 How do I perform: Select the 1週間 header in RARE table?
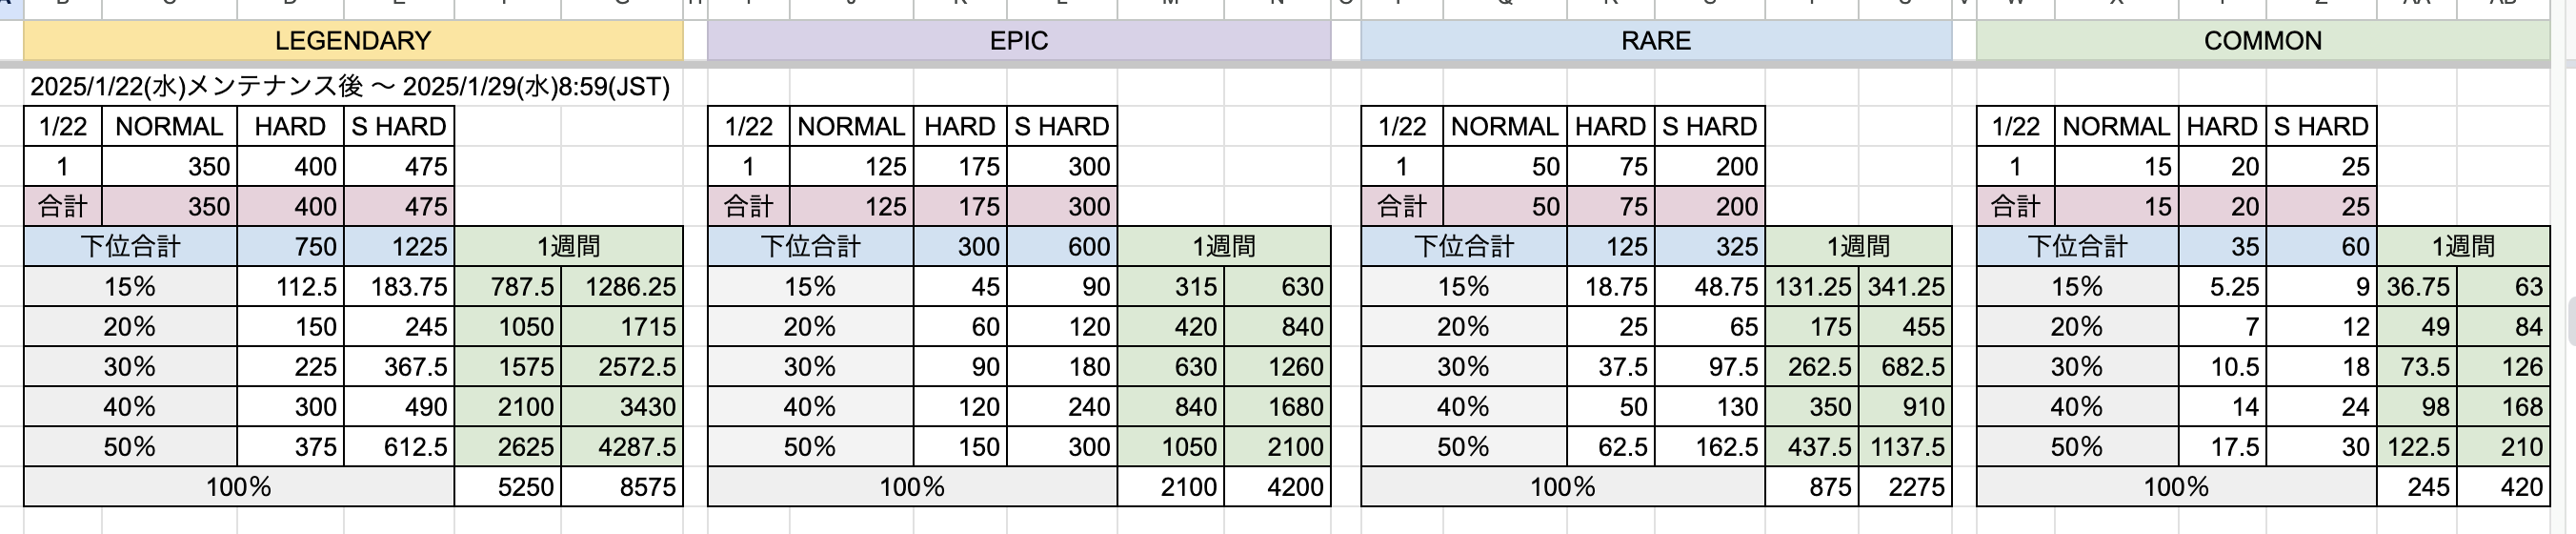click(1858, 248)
